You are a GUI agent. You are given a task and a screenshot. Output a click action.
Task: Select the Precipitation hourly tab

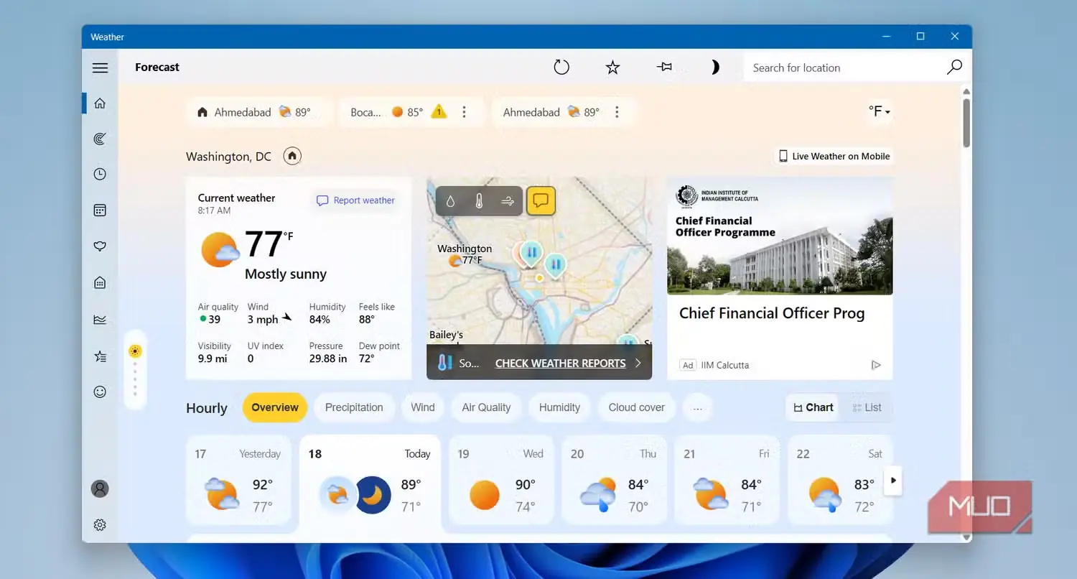(x=354, y=407)
